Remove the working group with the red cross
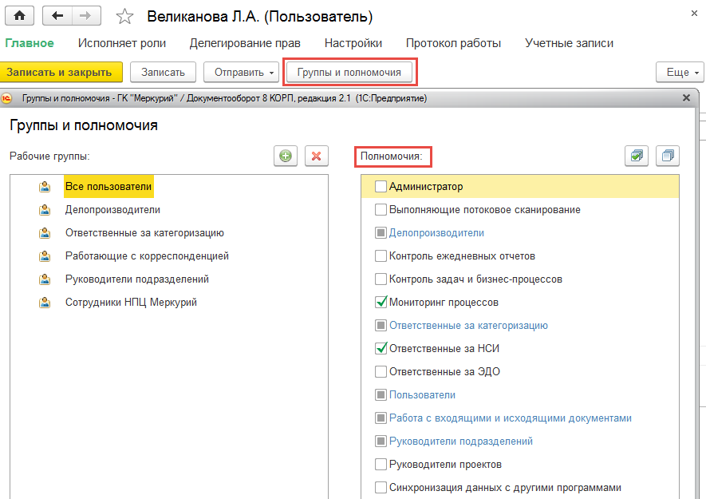The width and height of the screenshot is (706, 499). [317, 156]
